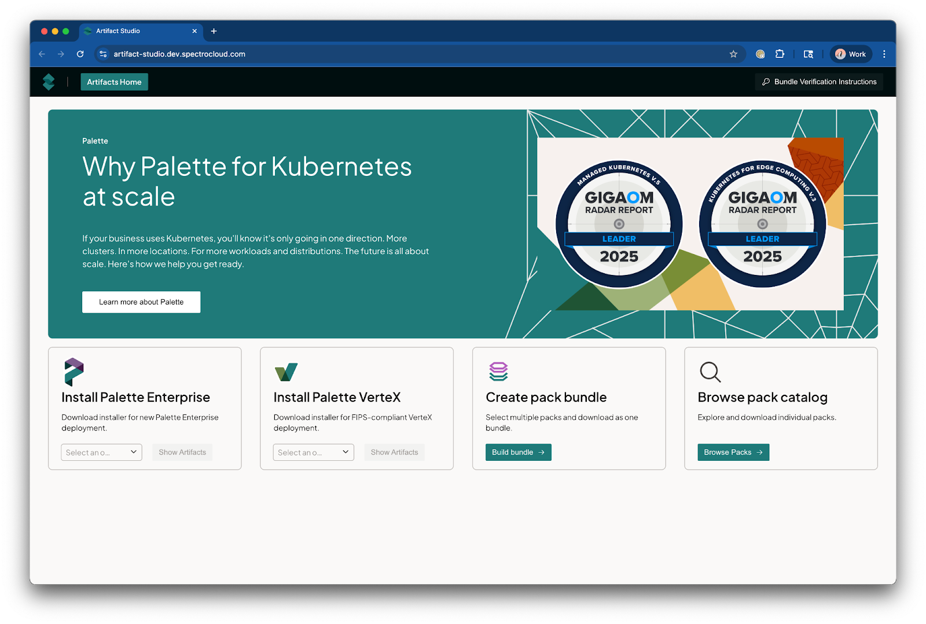Open Palette VerteX version dropdown
This screenshot has width=926, height=624.
(x=313, y=452)
